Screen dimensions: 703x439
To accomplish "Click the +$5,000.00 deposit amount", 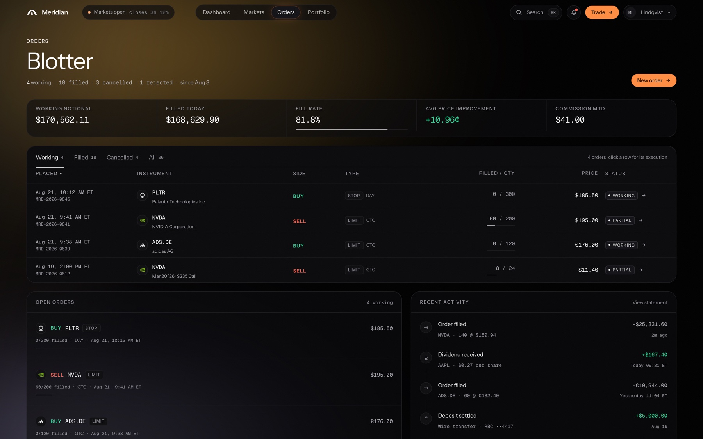I will 651,416.
